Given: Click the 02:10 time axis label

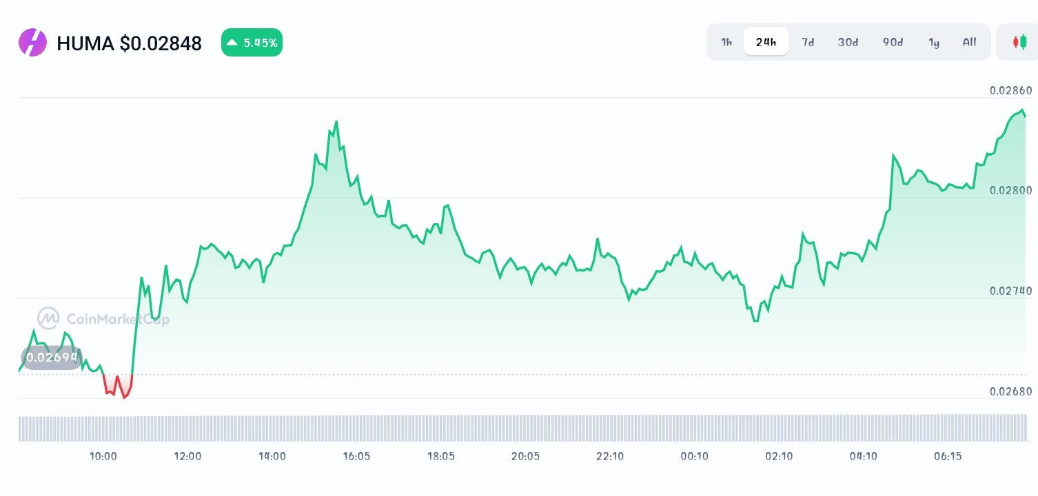Looking at the screenshot, I should point(779,456).
